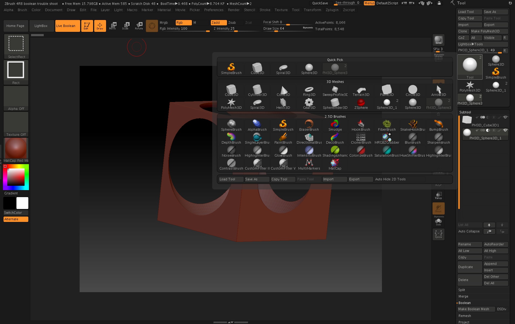515x324 pixels.
Task: Select the Cylinder3D mesh tool
Action: tap(257, 91)
